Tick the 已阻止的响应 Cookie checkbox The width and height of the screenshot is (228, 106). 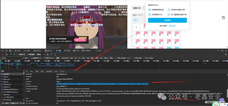[x=116, y=58]
